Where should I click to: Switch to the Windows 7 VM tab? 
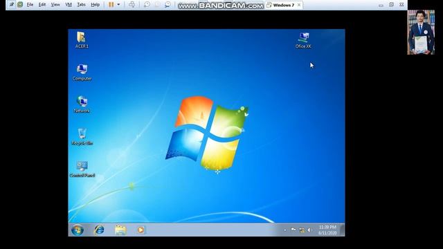283,5
